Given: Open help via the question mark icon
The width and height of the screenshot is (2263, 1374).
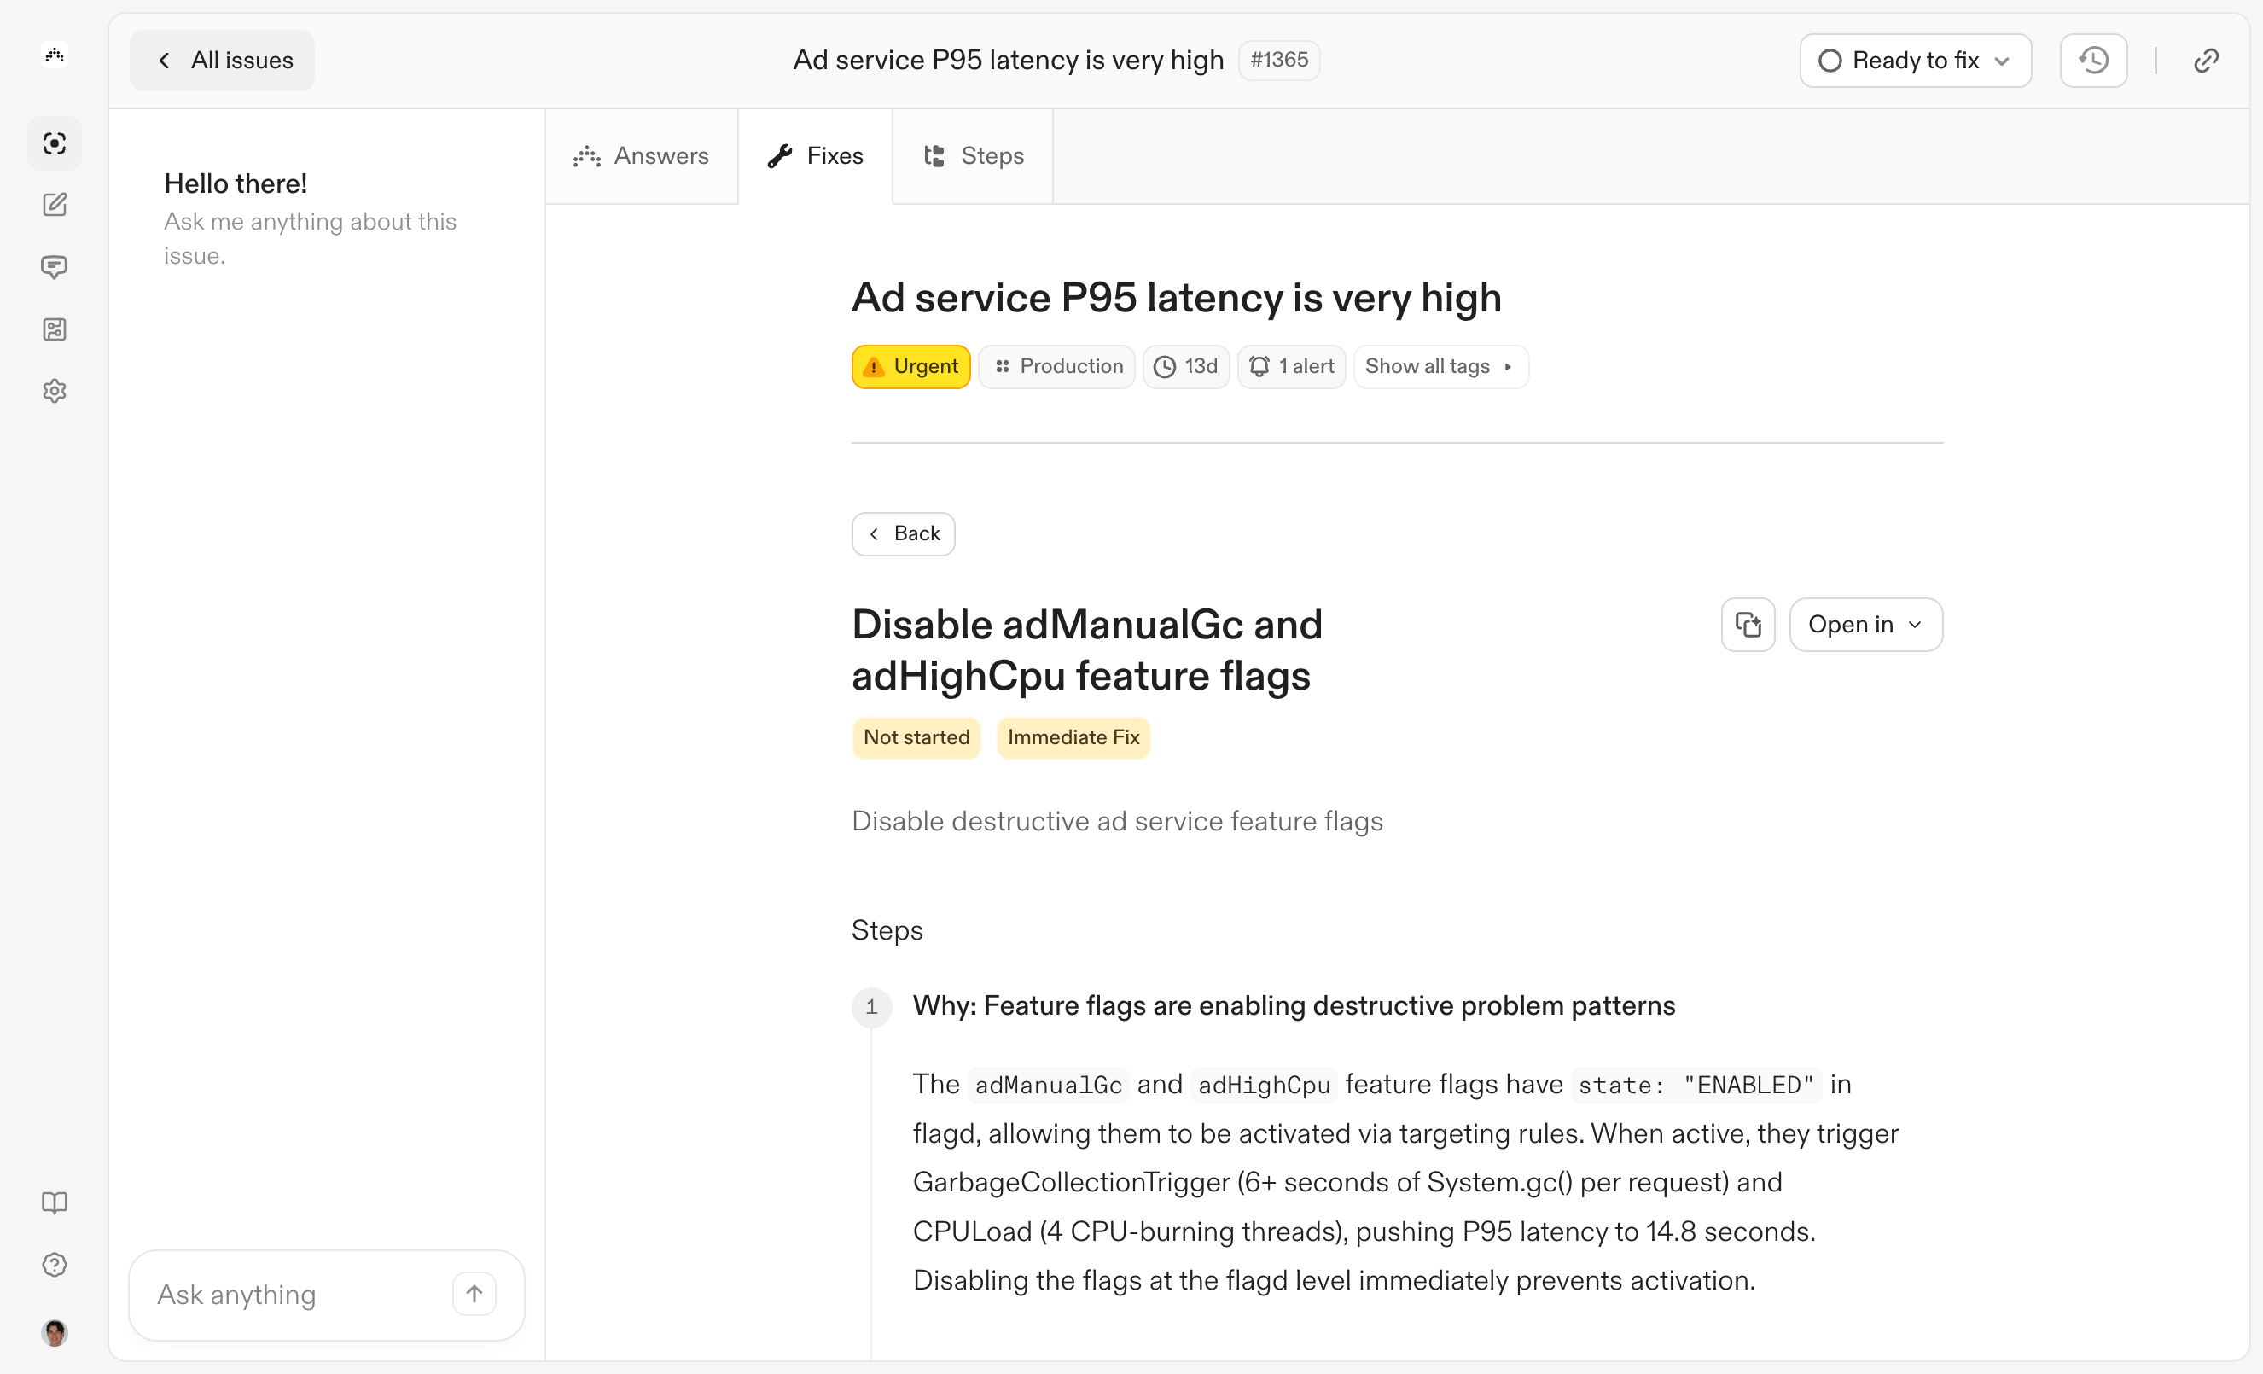Looking at the screenshot, I should click(55, 1265).
